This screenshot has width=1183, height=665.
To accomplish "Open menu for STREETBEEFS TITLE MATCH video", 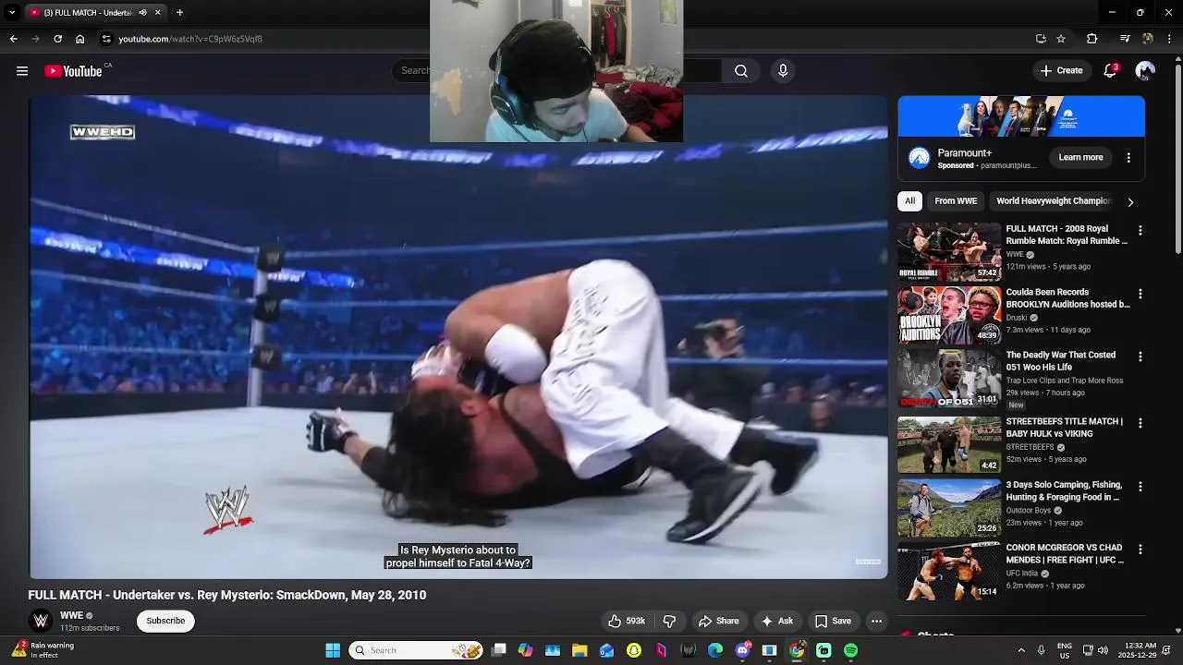I will [x=1140, y=423].
